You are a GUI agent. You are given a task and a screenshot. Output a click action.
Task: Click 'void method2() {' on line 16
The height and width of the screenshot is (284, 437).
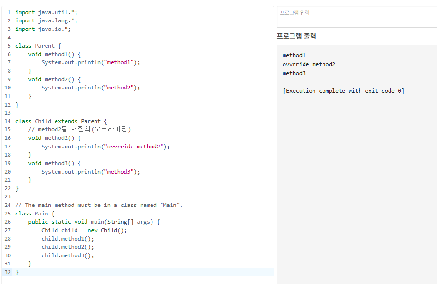(55, 138)
